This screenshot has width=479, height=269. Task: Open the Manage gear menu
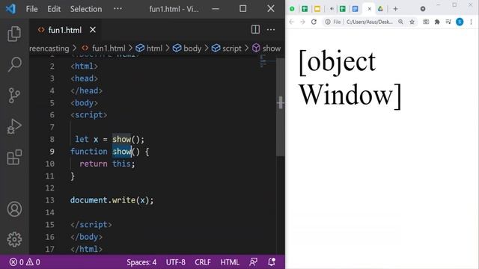coord(14,239)
